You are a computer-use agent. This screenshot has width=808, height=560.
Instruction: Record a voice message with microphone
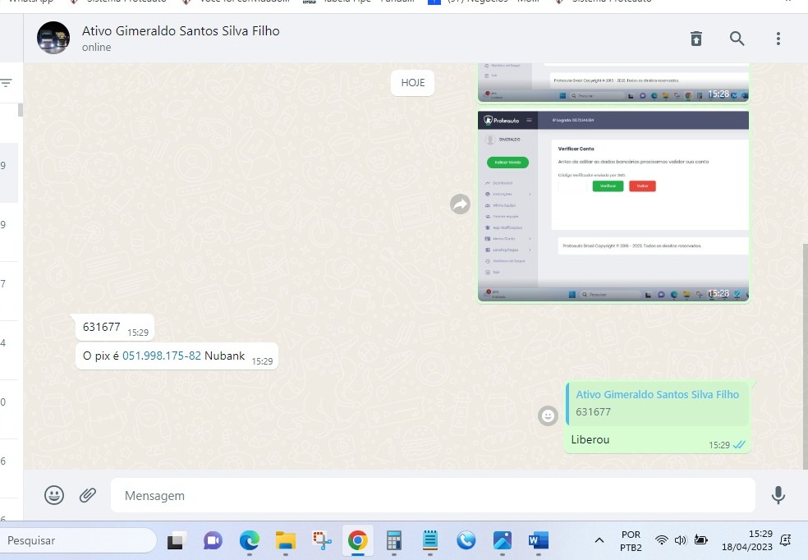pyautogui.click(x=778, y=495)
